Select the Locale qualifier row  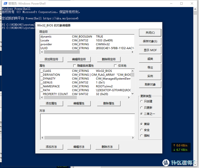click(87, 41)
